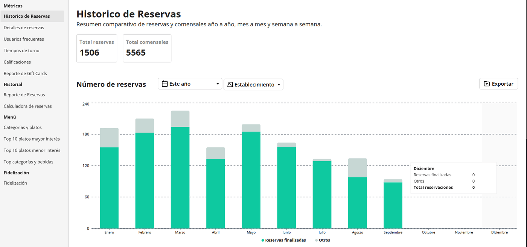Toggle the Otros legend series
527x247 pixels.
(322, 240)
